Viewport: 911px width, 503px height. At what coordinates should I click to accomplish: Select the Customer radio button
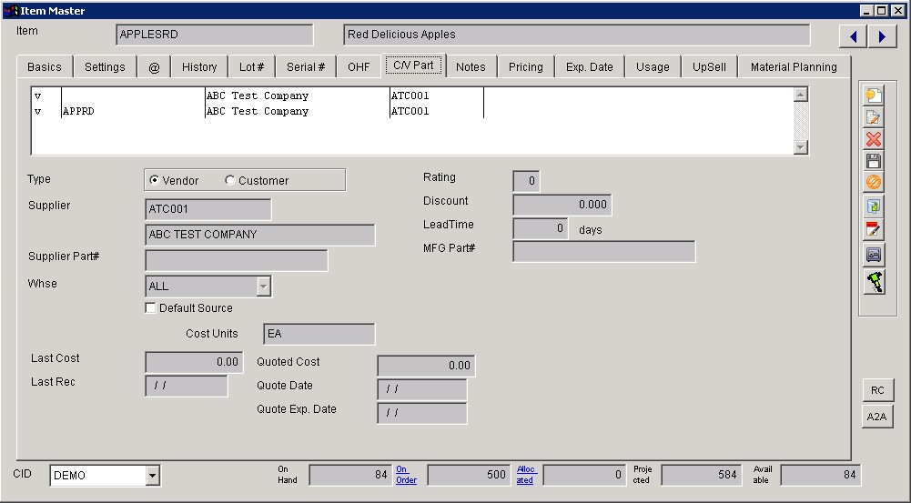[x=229, y=181]
